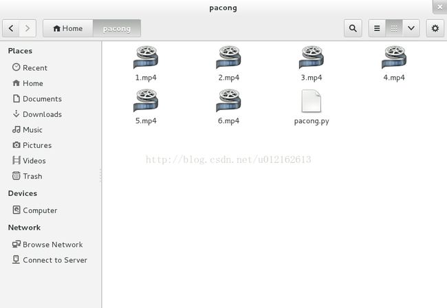Click the Music note icon
The height and width of the screenshot is (308, 447).
(17, 129)
